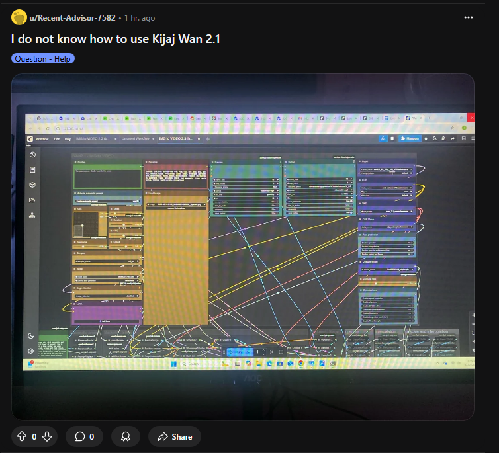
Task: Open weight_dtype dropdown in Model node
Action: click(386, 173)
